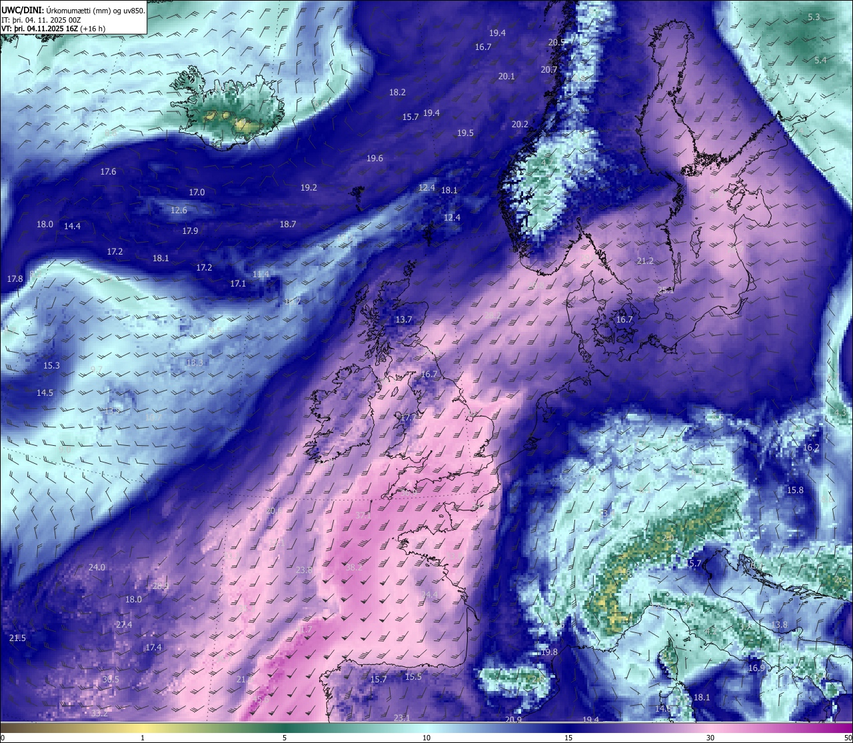This screenshot has height=743, width=853.
Task: Click the 5.3 value label
Action: [x=814, y=17]
